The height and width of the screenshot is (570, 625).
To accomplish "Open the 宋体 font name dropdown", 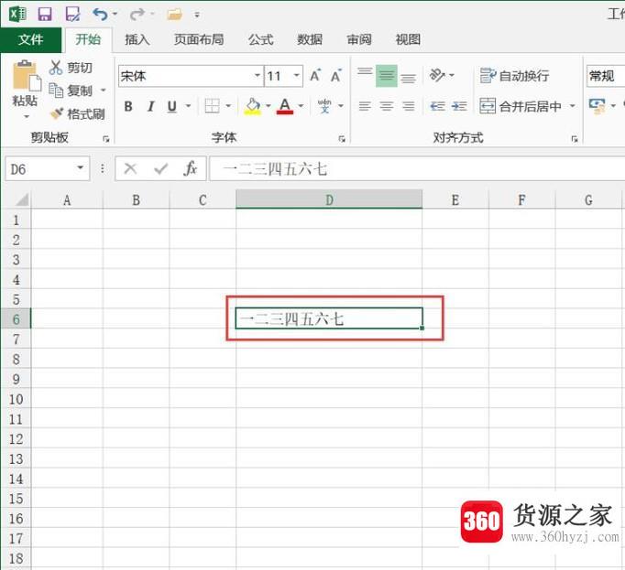I will pos(258,76).
